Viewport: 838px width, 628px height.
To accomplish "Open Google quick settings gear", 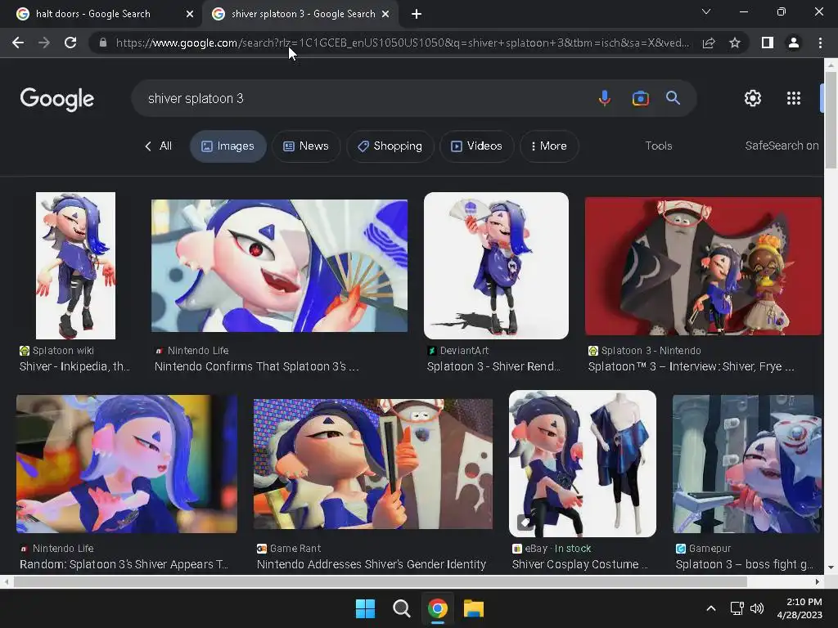I will pyautogui.click(x=753, y=98).
